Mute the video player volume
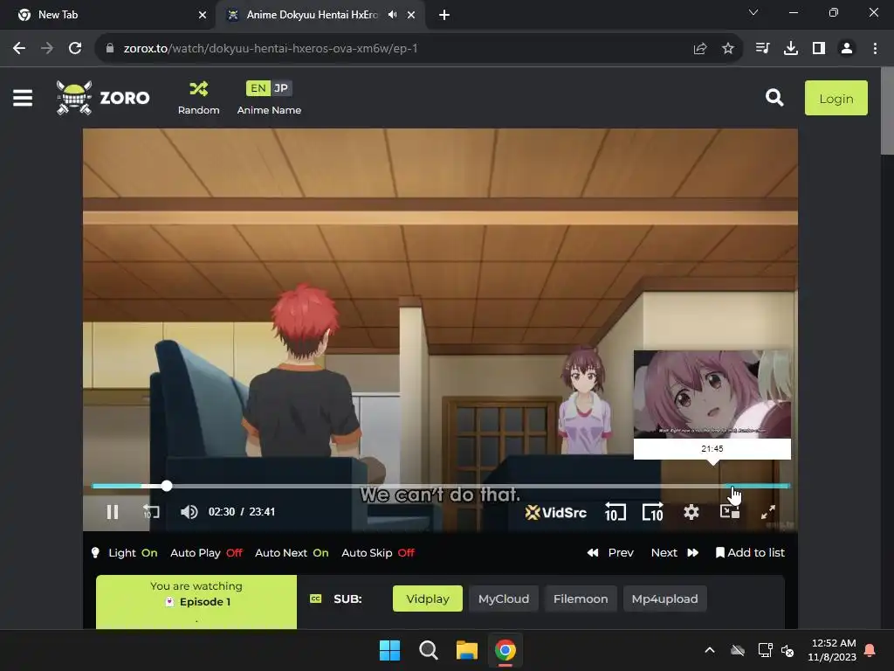Viewport: 894px width, 671px height. tap(189, 512)
